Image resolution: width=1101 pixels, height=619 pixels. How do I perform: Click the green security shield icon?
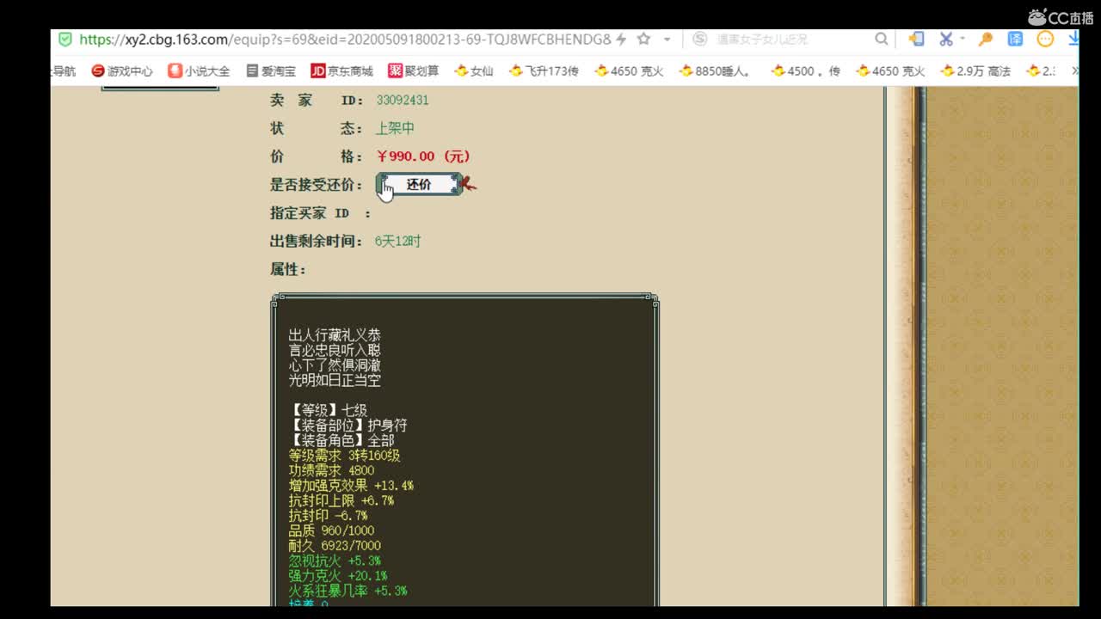click(x=65, y=39)
